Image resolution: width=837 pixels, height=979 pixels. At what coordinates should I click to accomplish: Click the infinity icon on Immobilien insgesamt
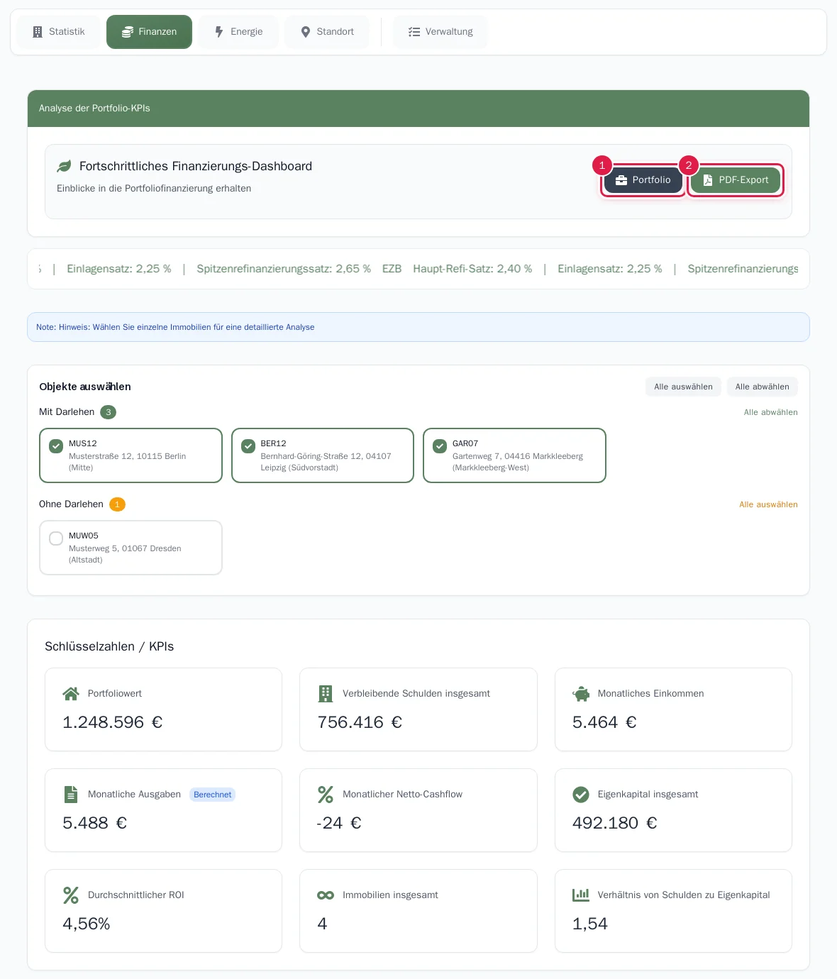click(326, 895)
